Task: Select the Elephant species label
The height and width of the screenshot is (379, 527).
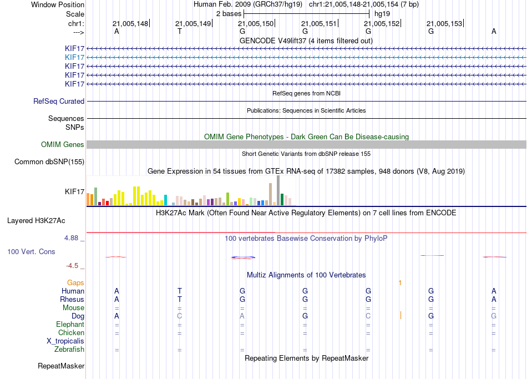Action: 70,324
